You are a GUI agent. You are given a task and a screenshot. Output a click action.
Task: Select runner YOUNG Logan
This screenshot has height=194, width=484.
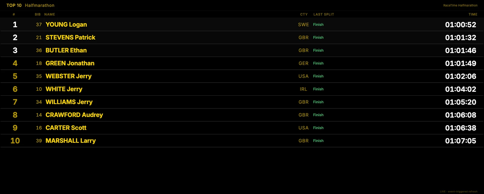coord(66,25)
